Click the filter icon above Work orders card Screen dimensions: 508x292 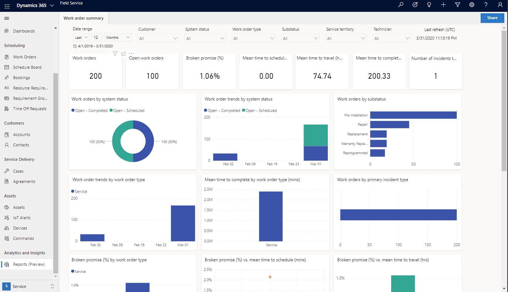(115, 54)
